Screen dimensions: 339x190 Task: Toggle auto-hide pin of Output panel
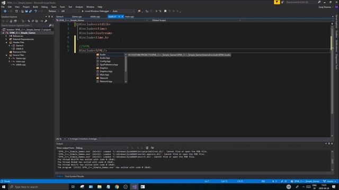(329, 144)
